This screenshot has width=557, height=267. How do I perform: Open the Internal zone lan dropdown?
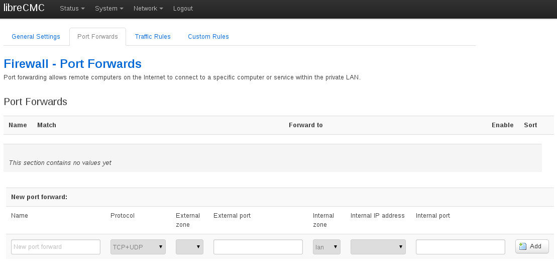326,247
